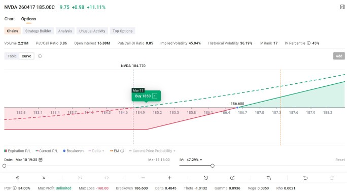Image resolution: width=347 pixels, height=192 pixels.
Task: Toggle Breakeven legend marker
Action: coord(73,151)
